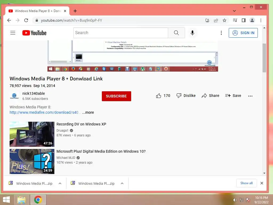Select the Windows Media Player 8 tab
Viewport: 273px width, 205px height.
[37, 11]
